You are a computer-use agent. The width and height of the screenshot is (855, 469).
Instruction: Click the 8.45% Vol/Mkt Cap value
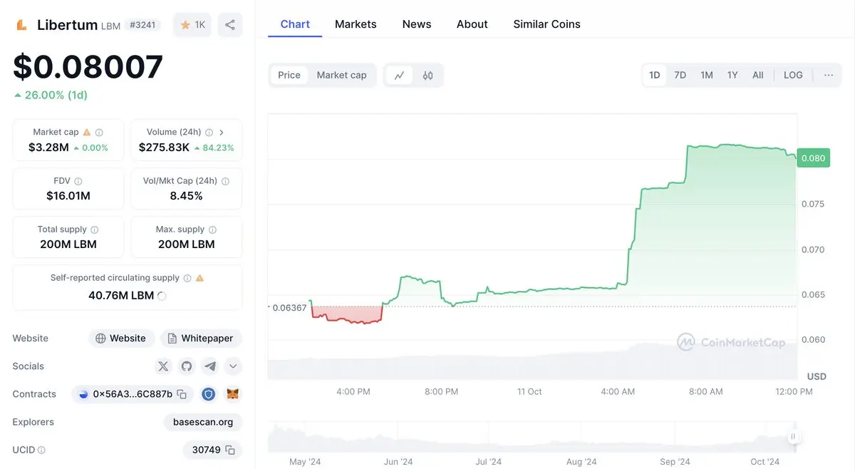(x=187, y=196)
